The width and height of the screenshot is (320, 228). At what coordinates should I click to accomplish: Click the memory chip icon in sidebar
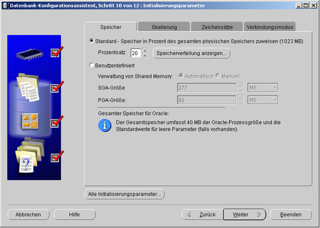tap(29, 54)
